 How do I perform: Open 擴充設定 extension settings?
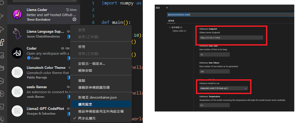click(101, 104)
